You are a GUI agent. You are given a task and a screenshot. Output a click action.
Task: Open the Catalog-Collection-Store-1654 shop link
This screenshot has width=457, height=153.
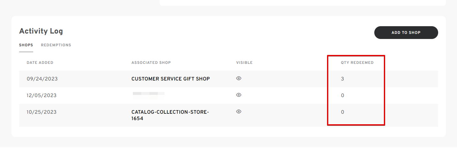(170, 115)
